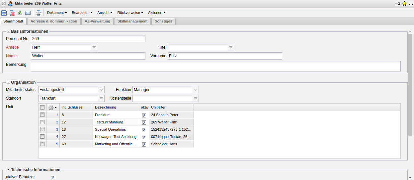Expand the Mitarbeiterstatus dropdown

[x=101, y=90]
